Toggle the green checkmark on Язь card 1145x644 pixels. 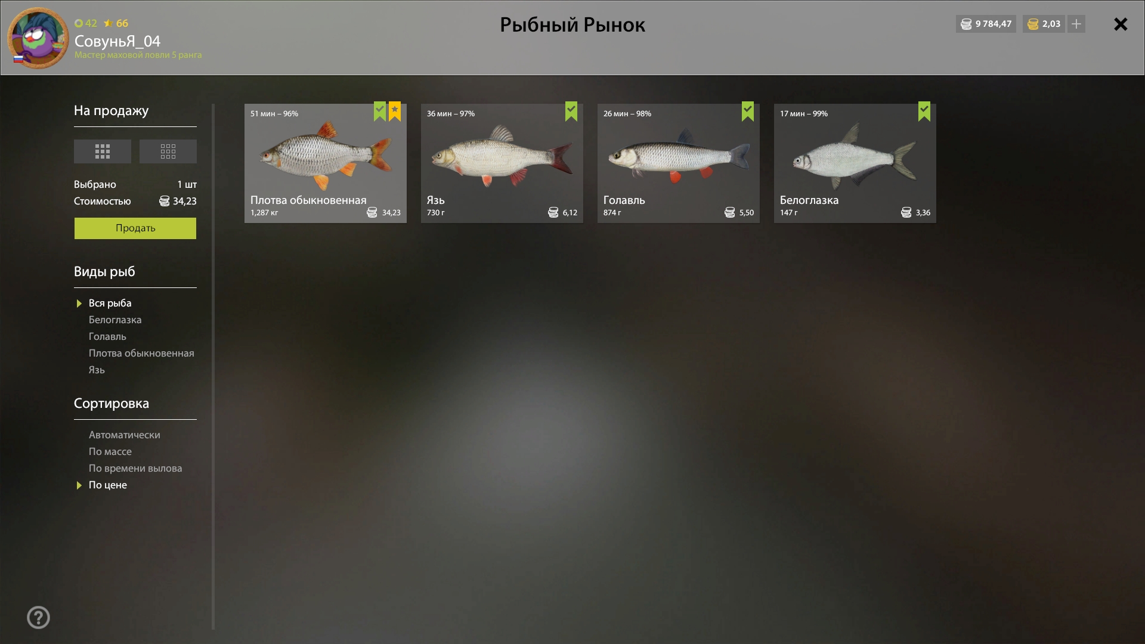pos(571,112)
